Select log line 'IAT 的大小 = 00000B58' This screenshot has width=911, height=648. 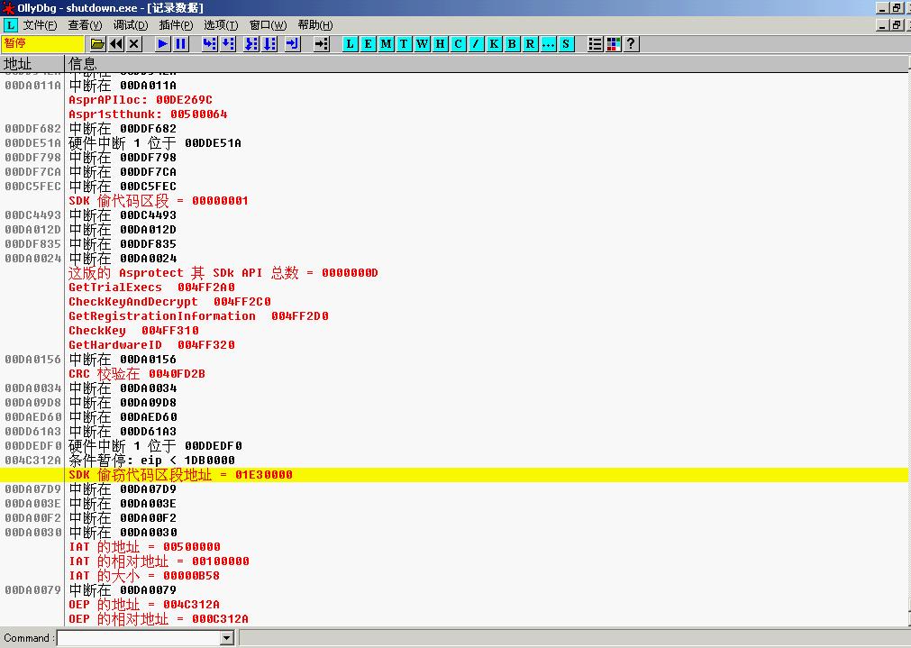coord(144,576)
